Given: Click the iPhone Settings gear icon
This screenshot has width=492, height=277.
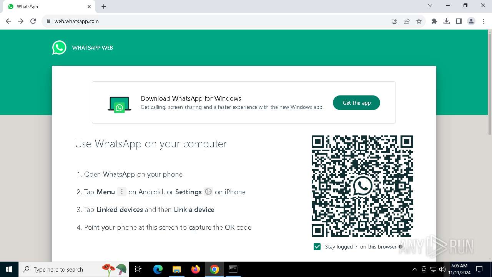Looking at the screenshot, I should coord(208,192).
